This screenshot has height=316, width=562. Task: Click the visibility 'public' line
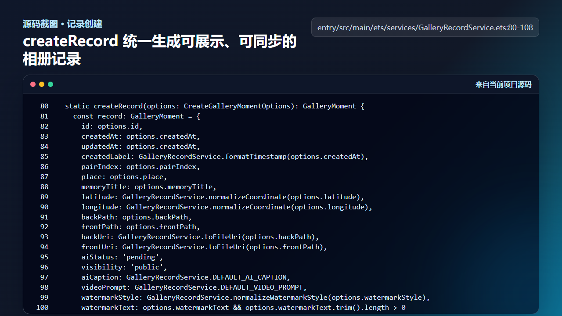pyautogui.click(x=124, y=268)
